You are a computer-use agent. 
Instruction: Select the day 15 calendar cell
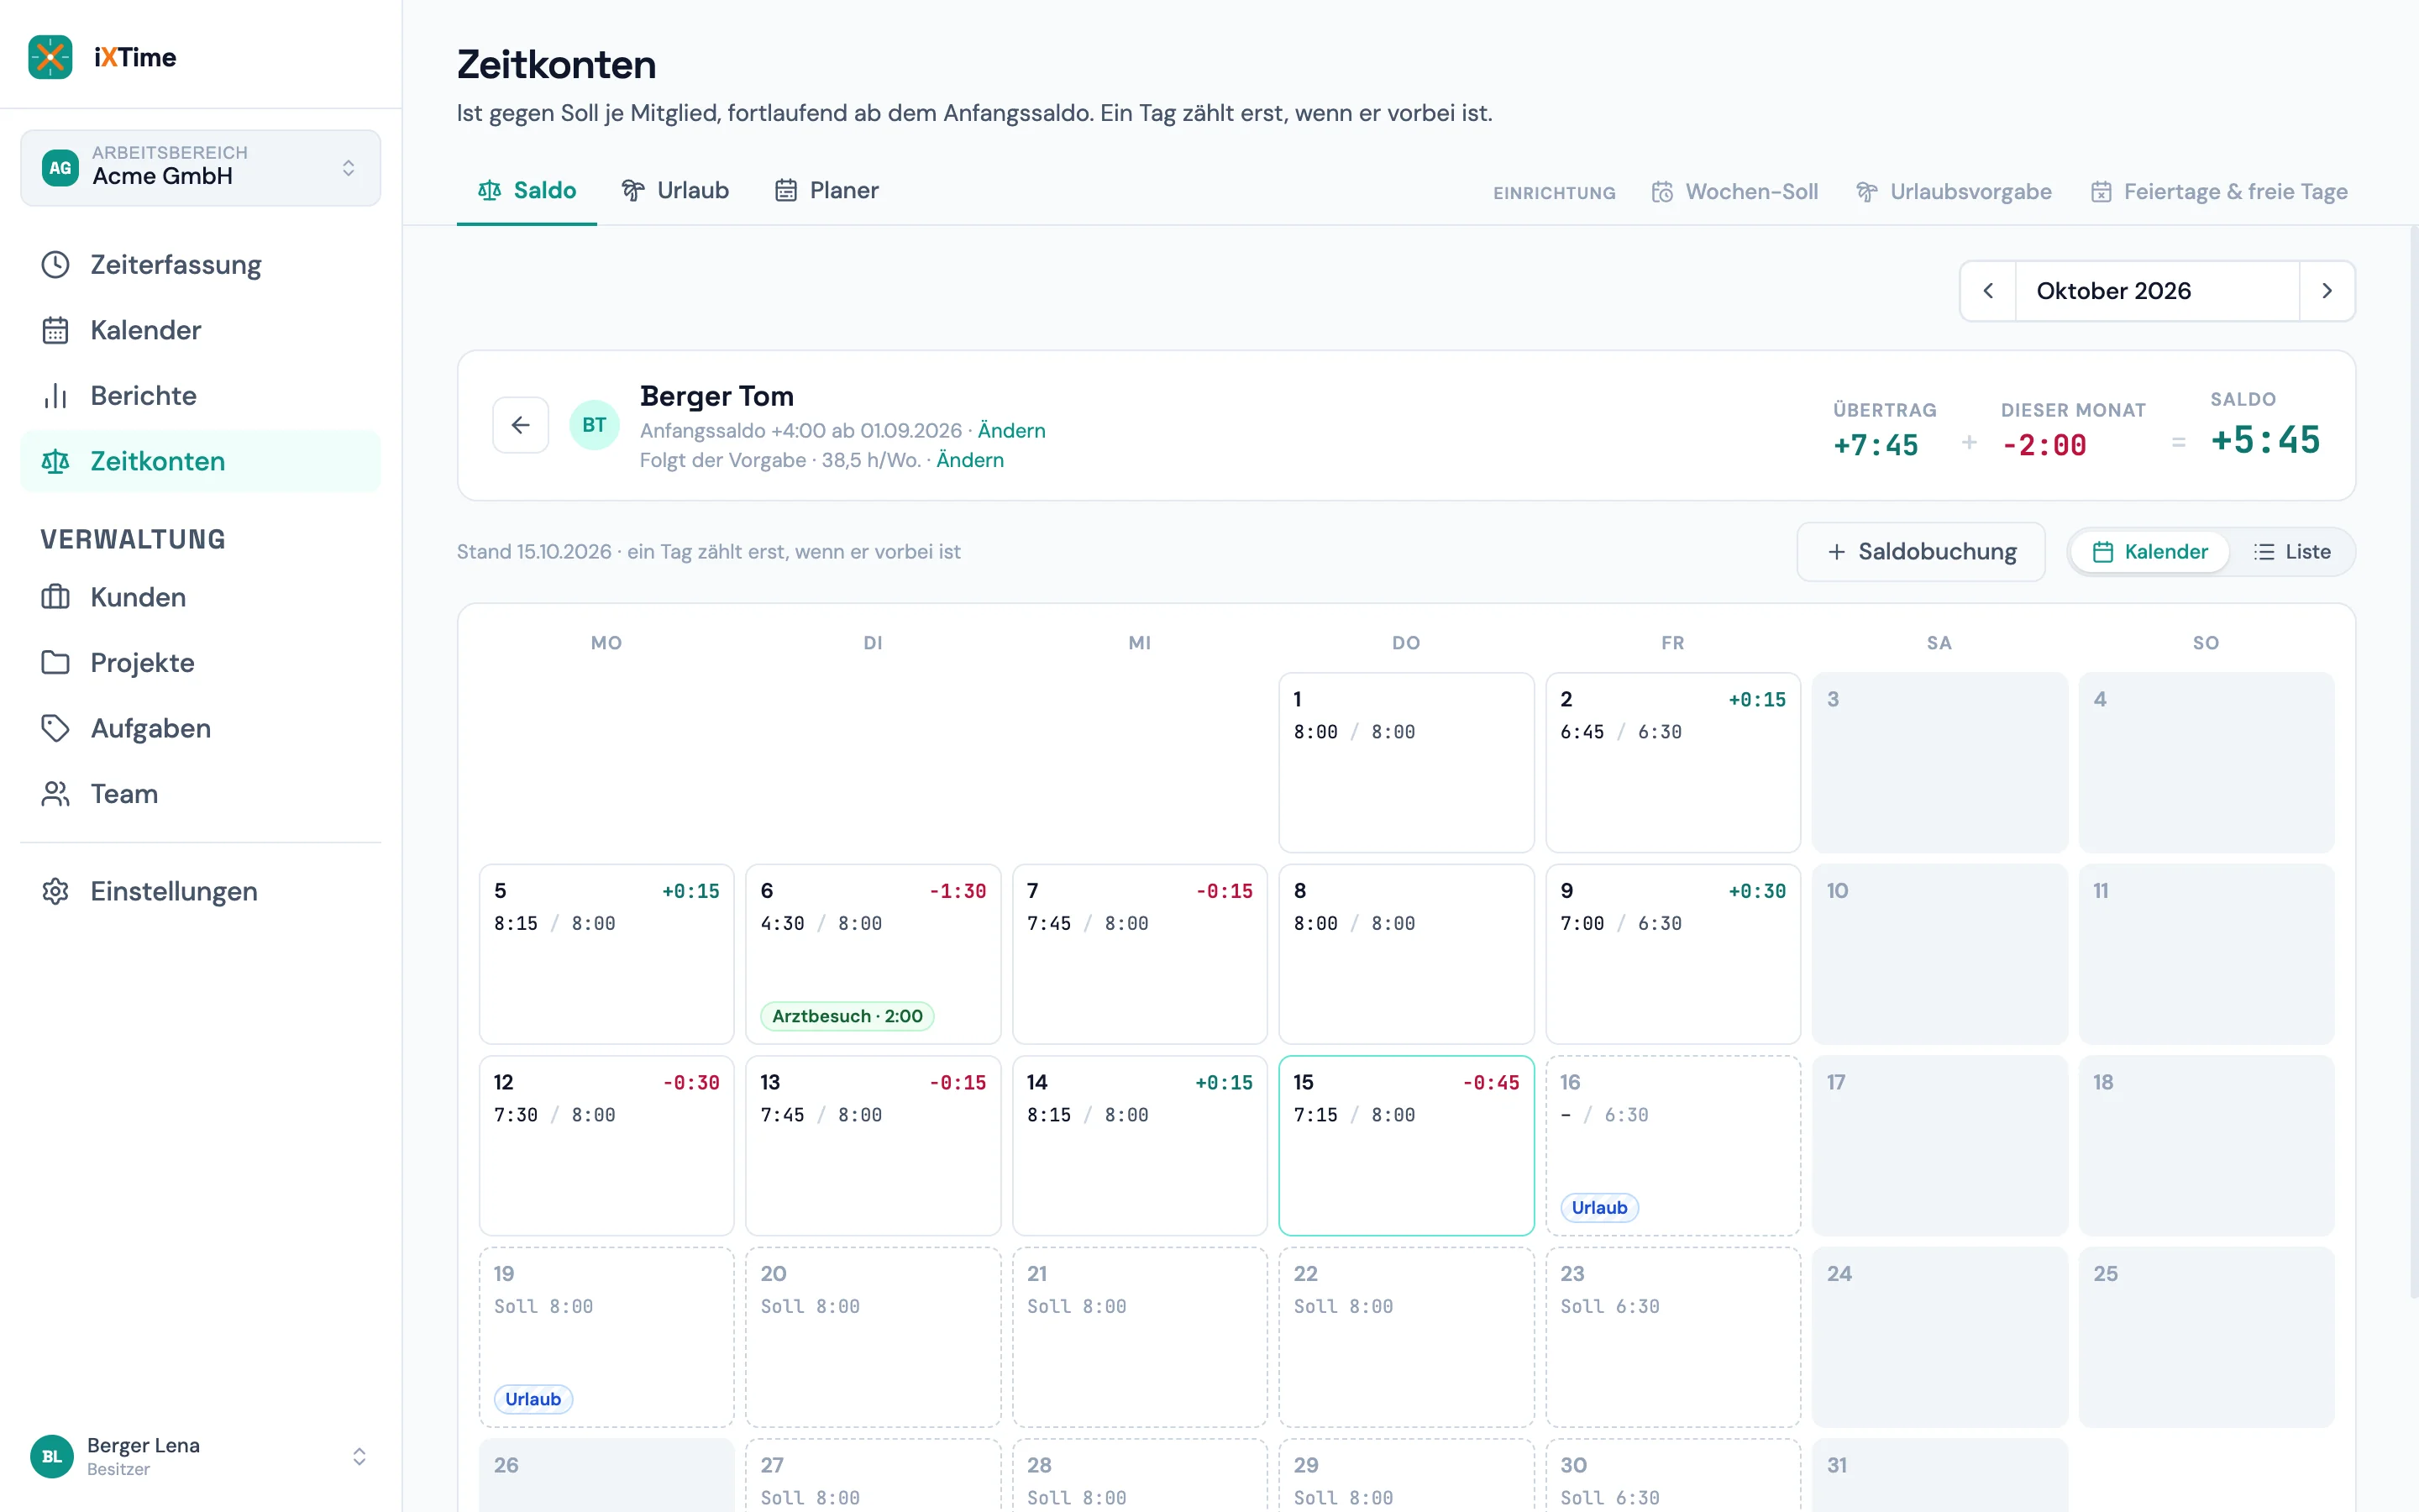[x=1406, y=1146]
